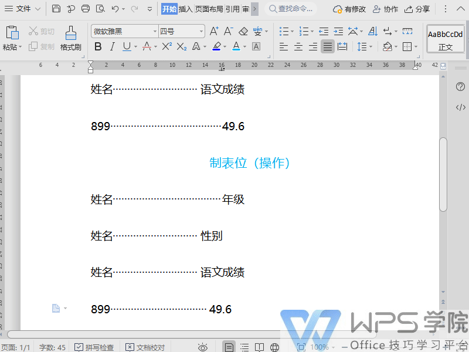Switch to the 页面布局 tab
Viewport: 469px width, 352px height.
(x=209, y=9)
